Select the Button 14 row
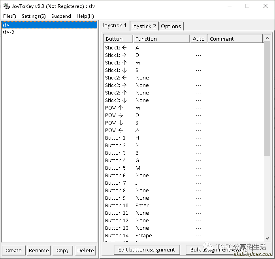This screenshot has width=275, height=259. click(x=184, y=236)
